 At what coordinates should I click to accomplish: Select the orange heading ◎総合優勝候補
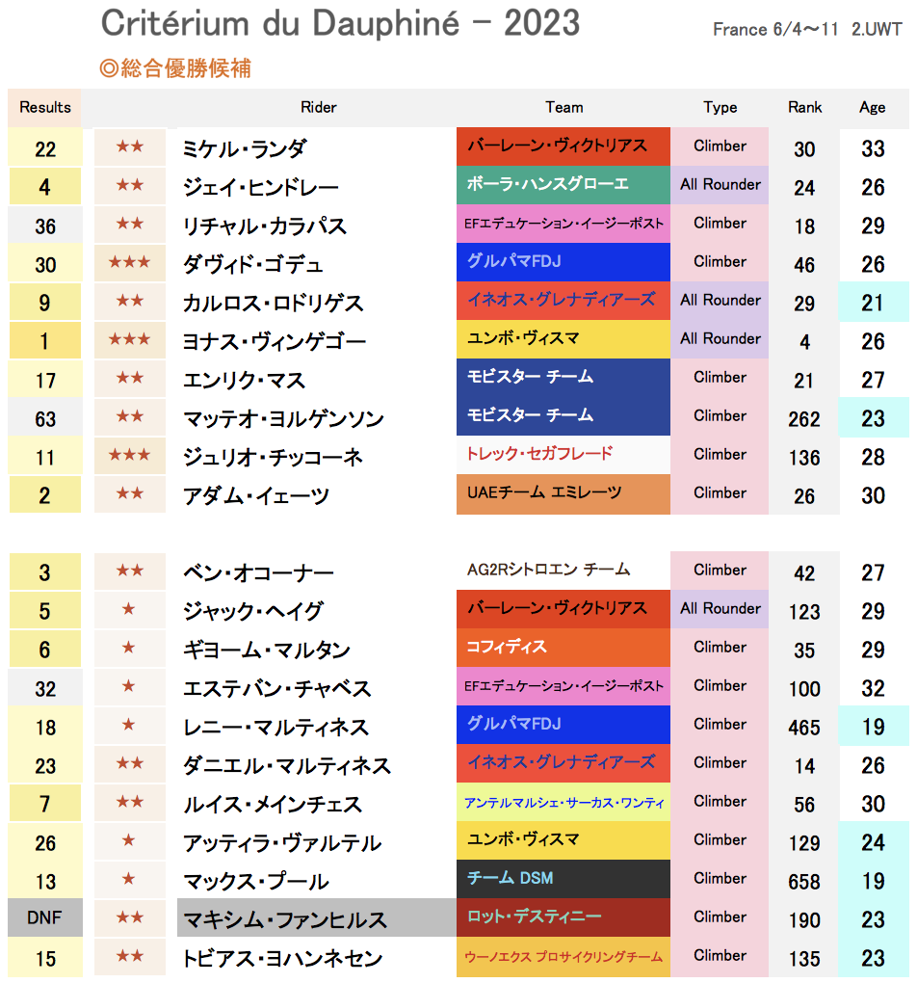click(x=175, y=67)
